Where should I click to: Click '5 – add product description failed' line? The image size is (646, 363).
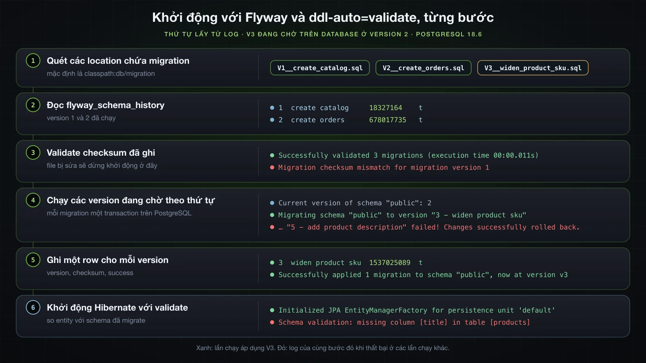425,227
